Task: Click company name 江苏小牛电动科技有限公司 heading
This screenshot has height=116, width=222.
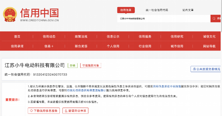Action: [x=34, y=65]
